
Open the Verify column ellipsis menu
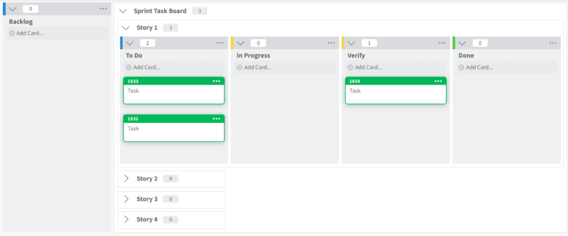(x=442, y=43)
